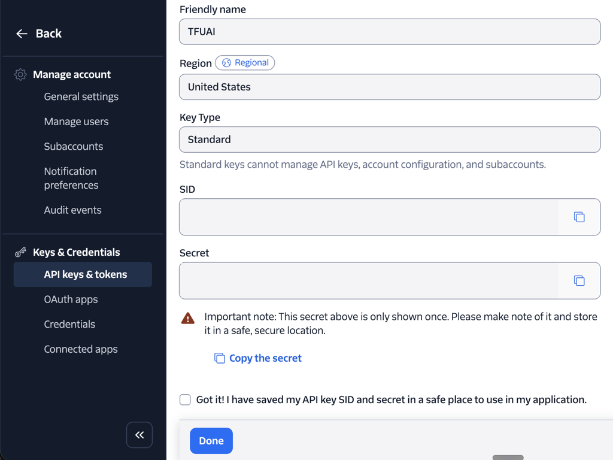The height and width of the screenshot is (460, 613).
Task: Open Credentials page
Action: click(x=69, y=324)
